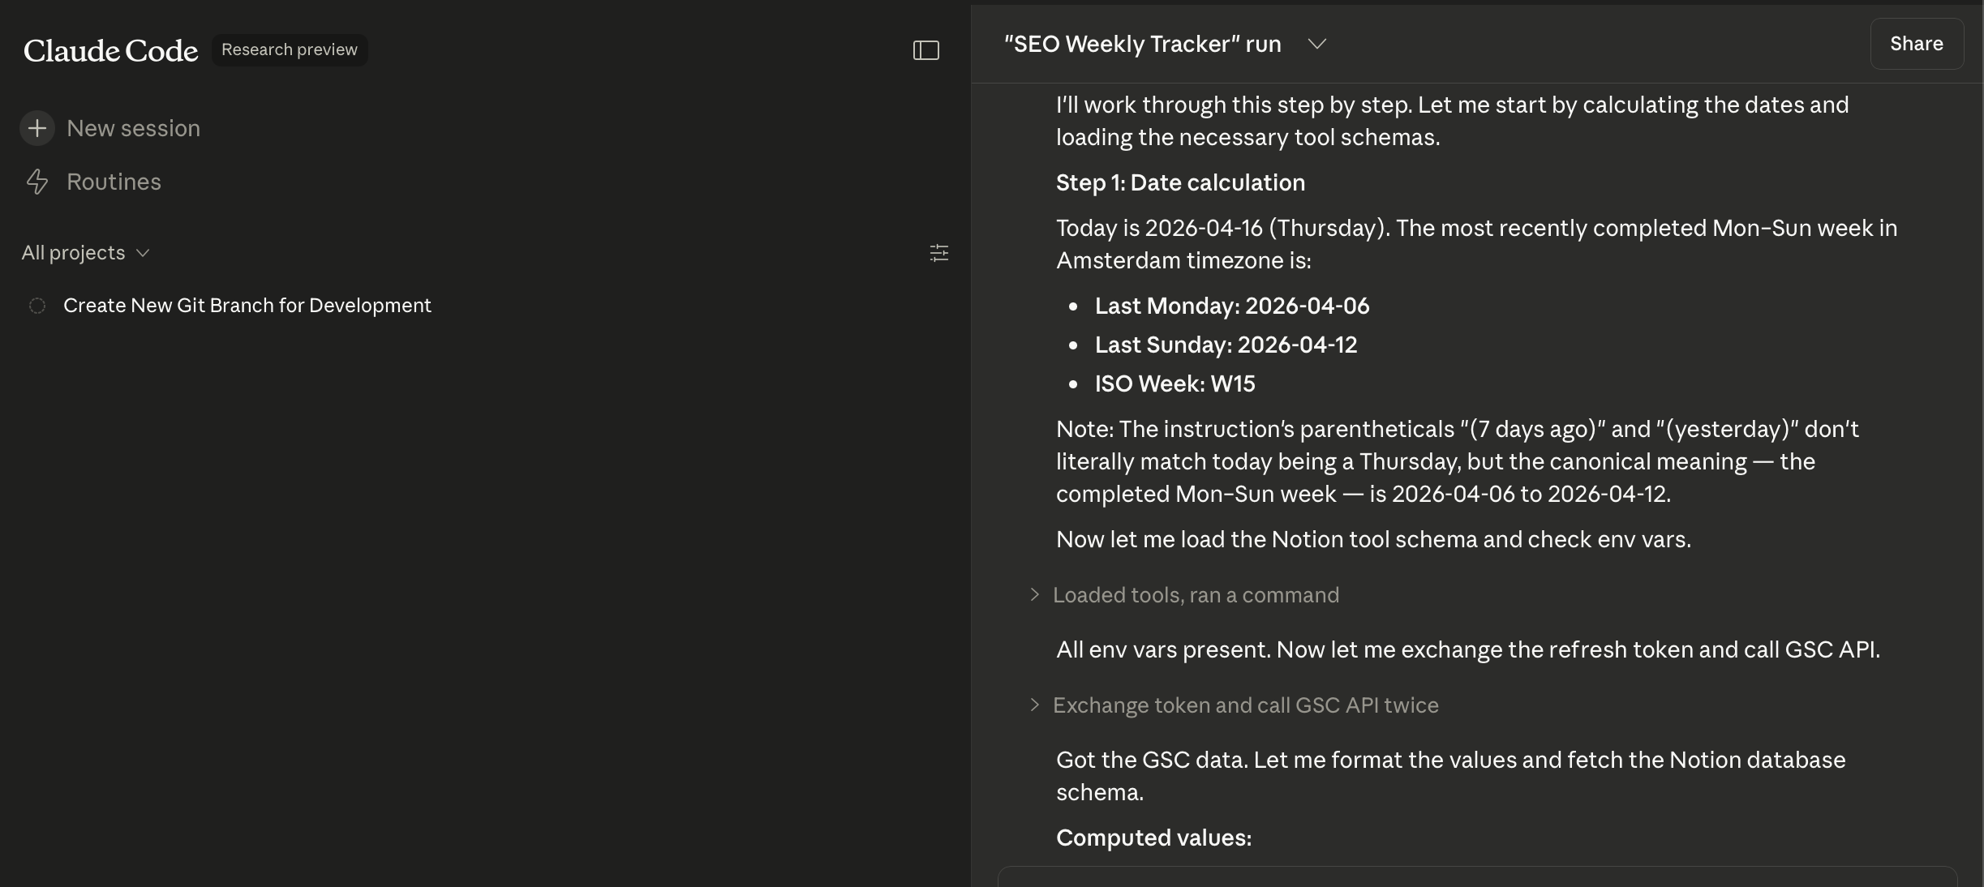Click arrow icon beside Exchange token row
Image resolution: width=1984 pixels, height=887 pixels.
click(1034, 705)
